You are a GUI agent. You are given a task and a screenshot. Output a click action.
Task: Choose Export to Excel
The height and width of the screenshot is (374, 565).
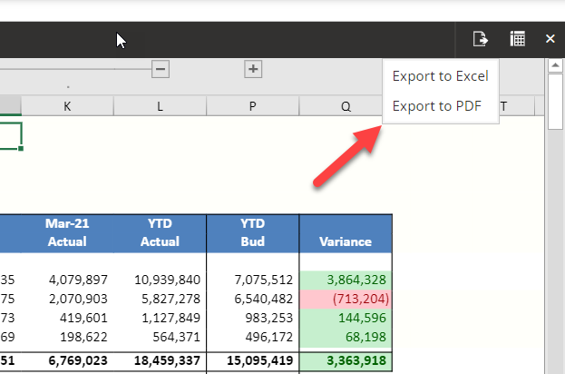click(440, 76)
